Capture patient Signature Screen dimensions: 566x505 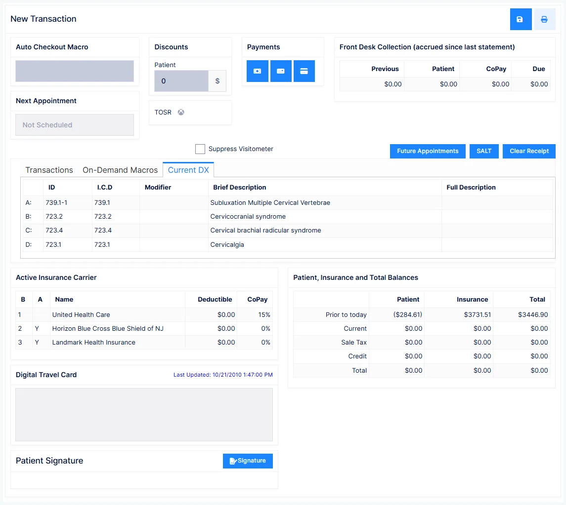[x=248, y=461]
